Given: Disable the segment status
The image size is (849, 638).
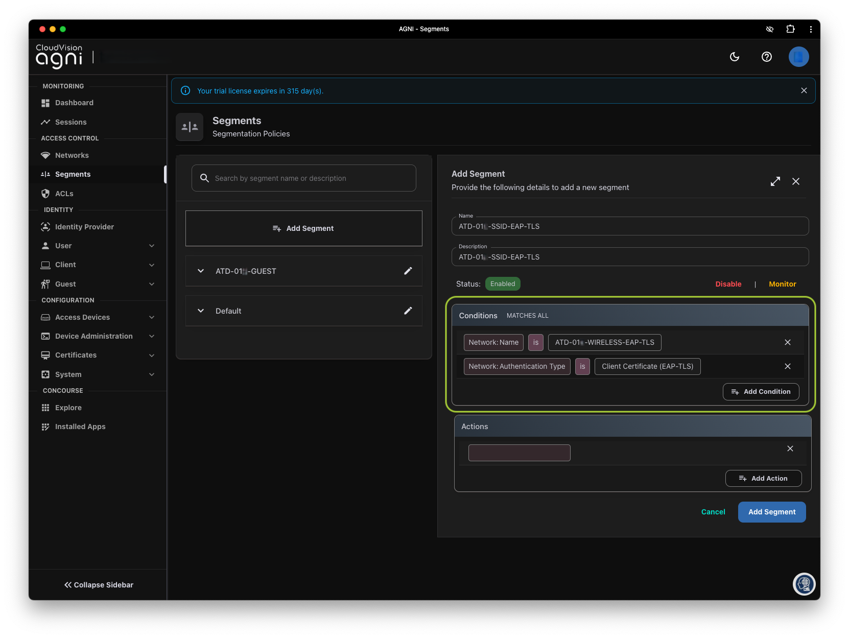Looking at the screenshot, I should 728,284.
